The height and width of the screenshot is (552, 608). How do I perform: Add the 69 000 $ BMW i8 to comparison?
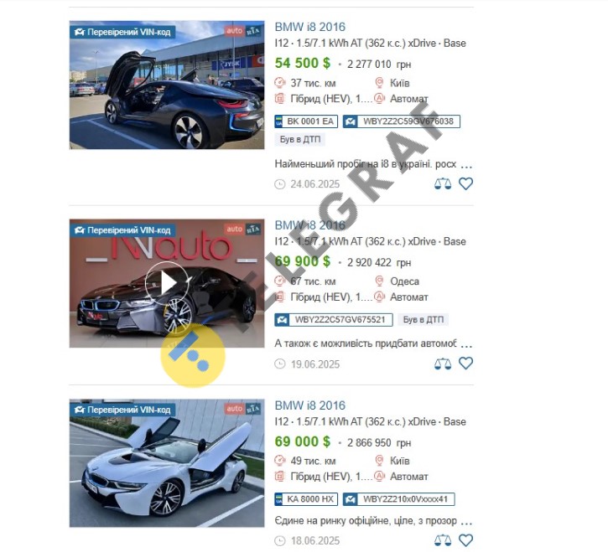443,540
